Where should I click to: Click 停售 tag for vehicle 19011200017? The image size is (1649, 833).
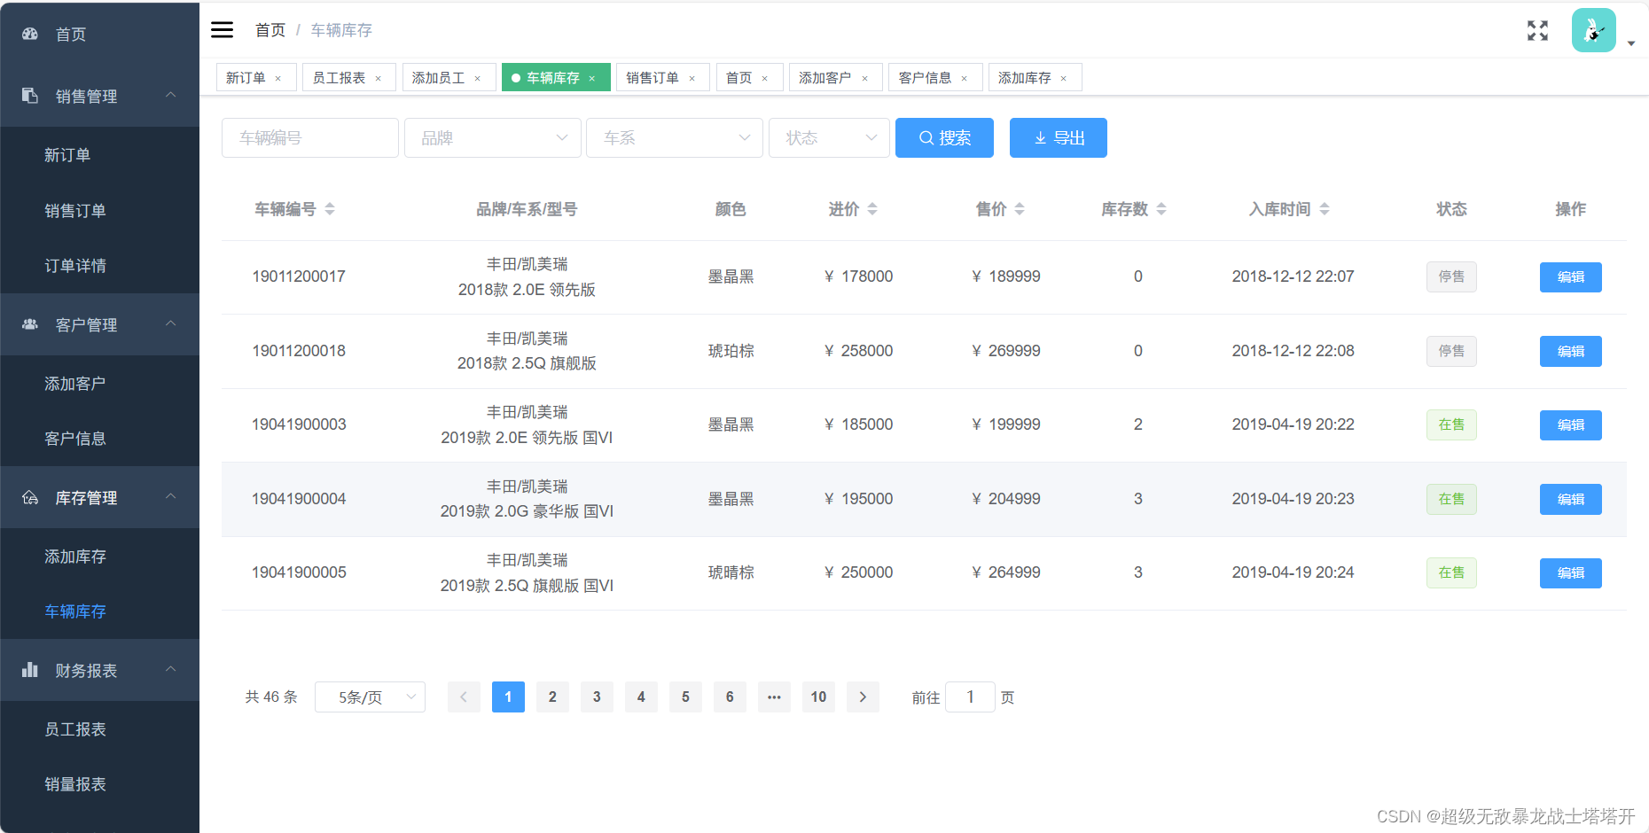1451,276
